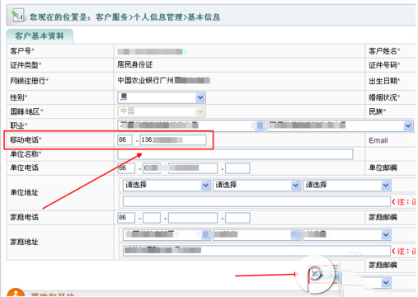Click the 家庭电话 country code field
Viewport: 418px width, 297px height.
pos(126,218)
